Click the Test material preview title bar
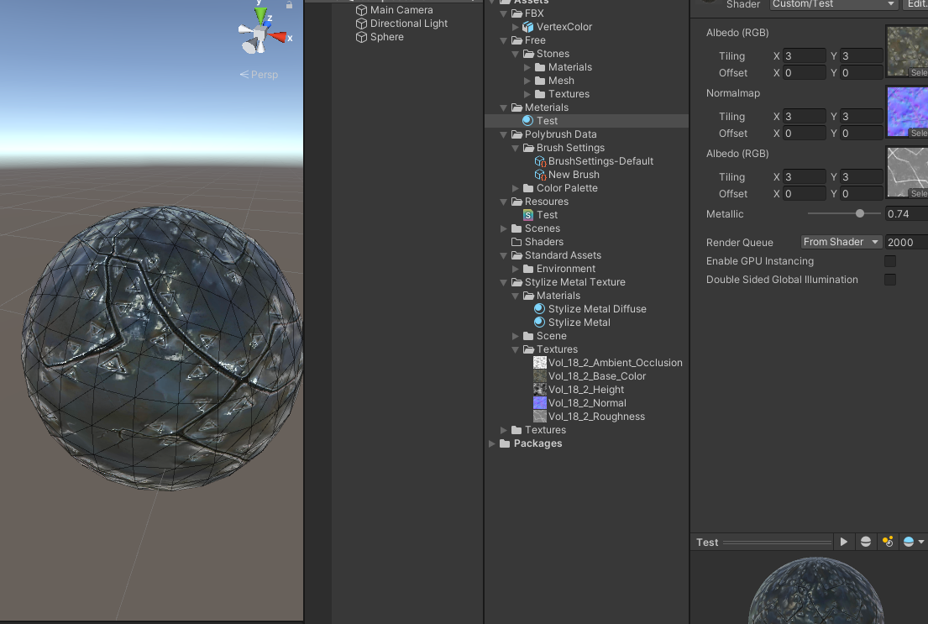The image size is (928, 624). tap(763, 542)
